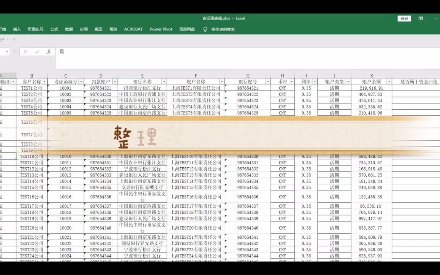The height and width of the screenshot is (275, 440).
Task: Open the filter dropdown on 银行名称 column
Action: click(x=164, y=81)
